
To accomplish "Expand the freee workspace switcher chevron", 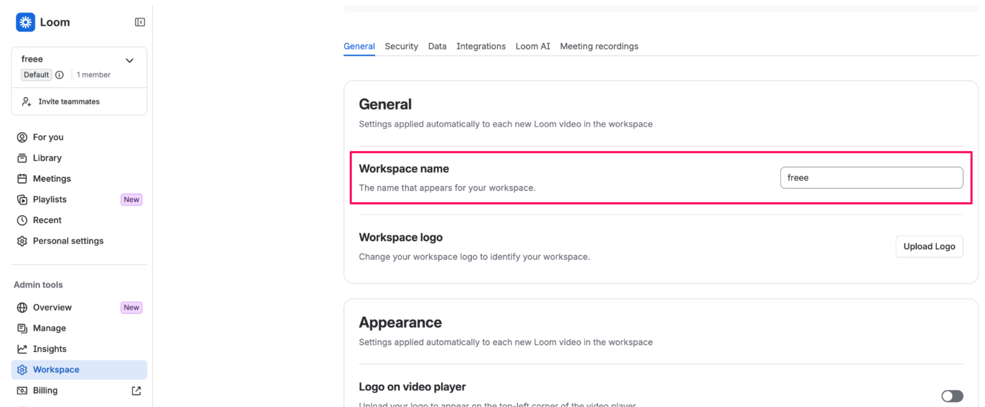I will coord(129,61).
